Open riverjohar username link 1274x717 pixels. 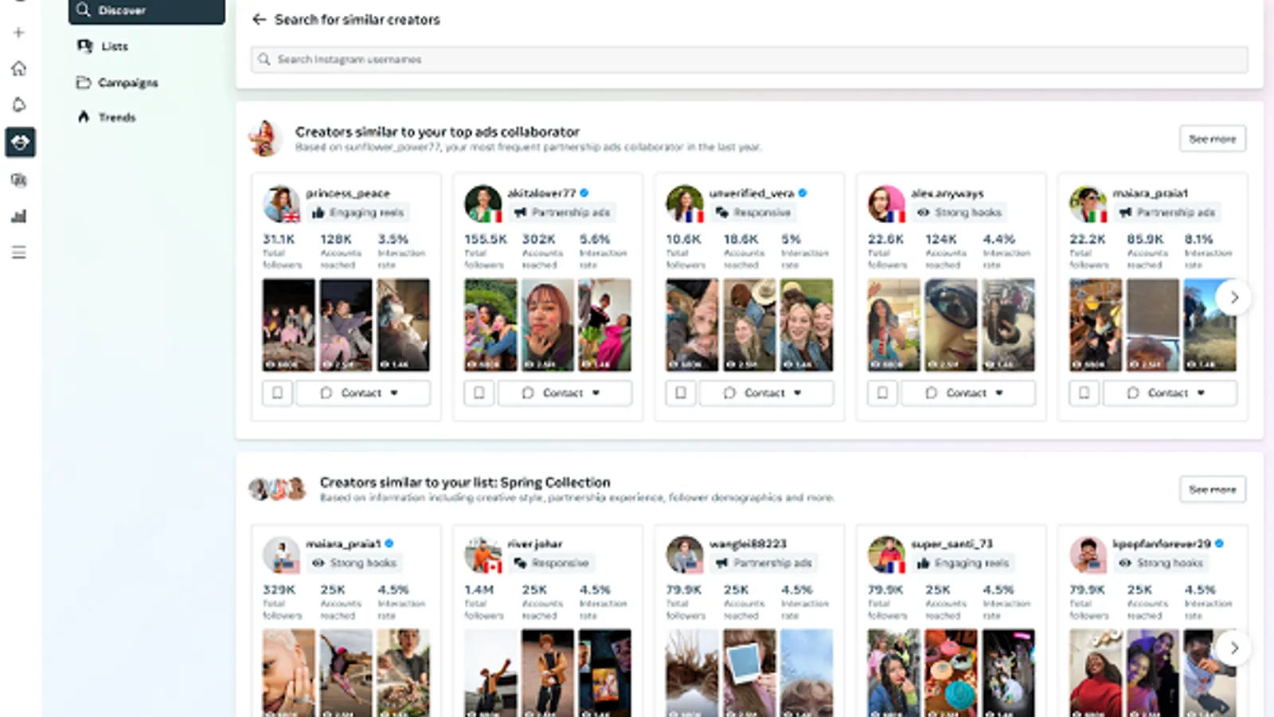(x=535, y=543)
